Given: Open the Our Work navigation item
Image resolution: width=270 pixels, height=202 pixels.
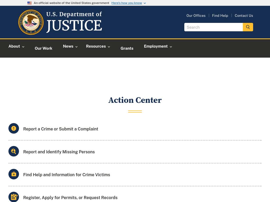Looking at the screenshot, I should (x=44, y=48).
